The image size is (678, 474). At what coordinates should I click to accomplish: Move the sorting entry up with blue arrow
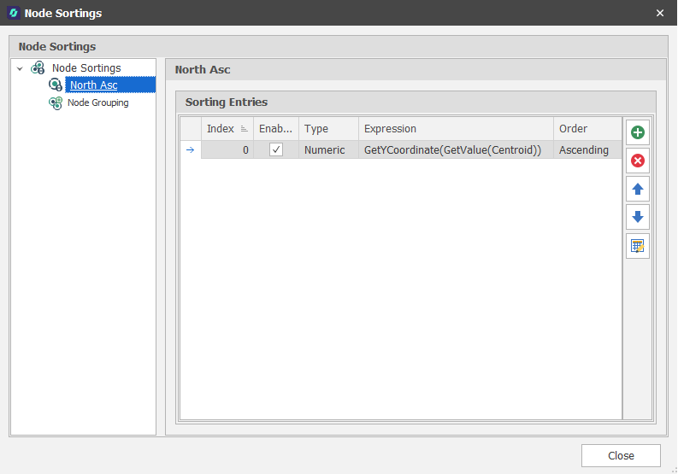pos(637,189)
